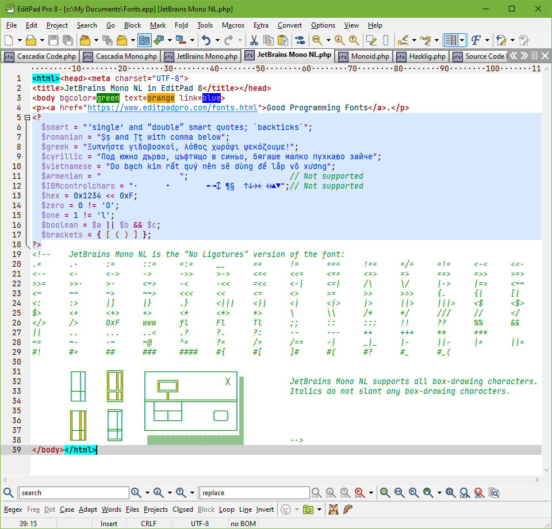Click the Add to project plus icon
Viewport: 552px width, 529px height.
[159, 40]
